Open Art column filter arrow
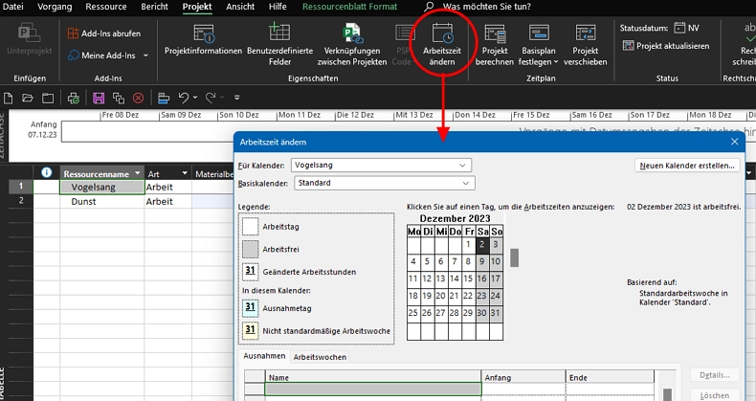 pyautogui.click(x=185, y=173)
